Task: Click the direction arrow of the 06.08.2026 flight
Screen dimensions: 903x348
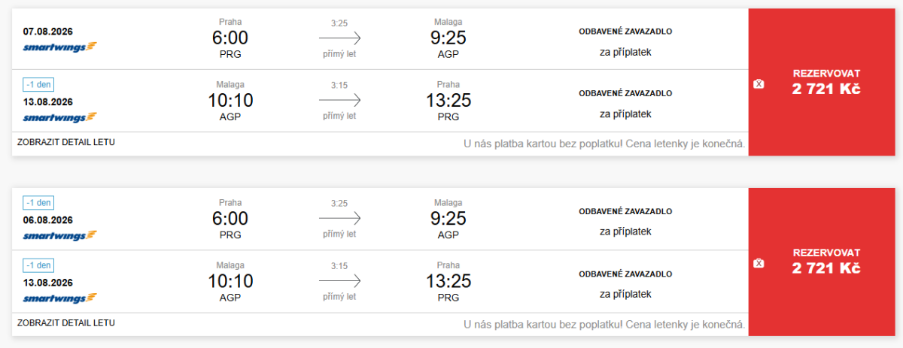Action: (x=339, y=219)
